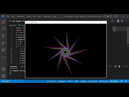Open the File menu
Viewport: 129px width, 97px height.
[8, 16]
